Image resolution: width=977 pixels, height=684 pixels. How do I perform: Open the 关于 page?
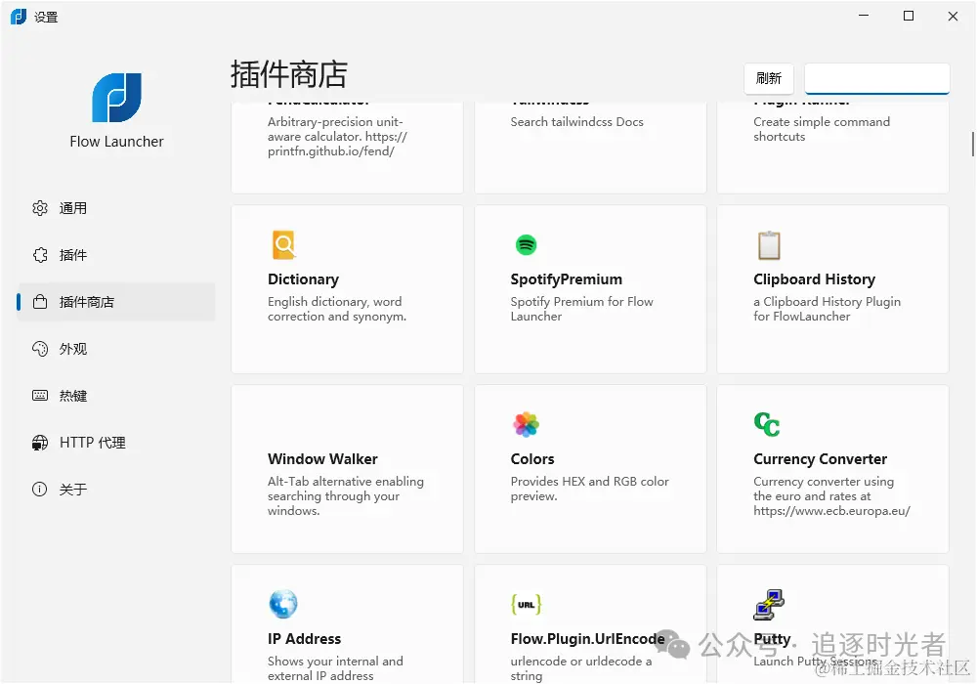click(x=116, y=489)
